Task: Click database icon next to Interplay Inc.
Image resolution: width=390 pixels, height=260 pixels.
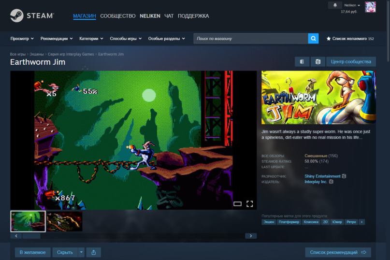Action: point(331,182)
